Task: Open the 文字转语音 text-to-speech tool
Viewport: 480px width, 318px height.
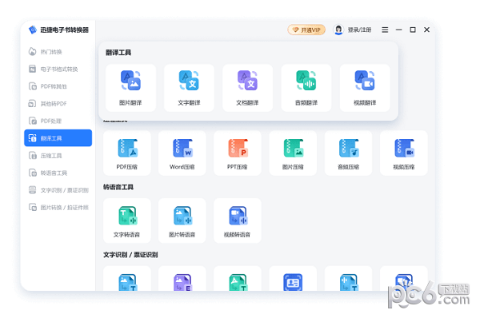Action: pos(127,221)
